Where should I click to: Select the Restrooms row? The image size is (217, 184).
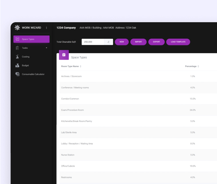pyautogui.click(x=138, y=177)
